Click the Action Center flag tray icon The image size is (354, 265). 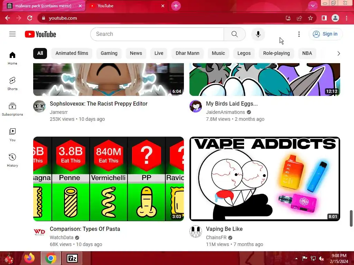coord(305,258)
